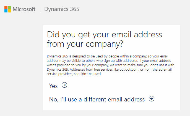Click the blue square in Microsoft logo
Screen dimensions: 190x116
[6, 11]
